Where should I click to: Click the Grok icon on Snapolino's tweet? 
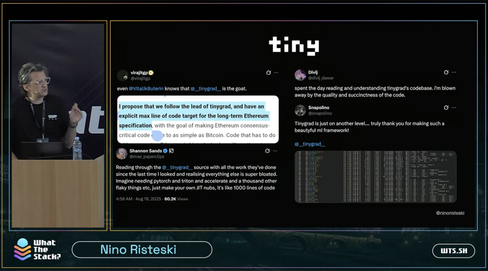click(x=446, y=108)
